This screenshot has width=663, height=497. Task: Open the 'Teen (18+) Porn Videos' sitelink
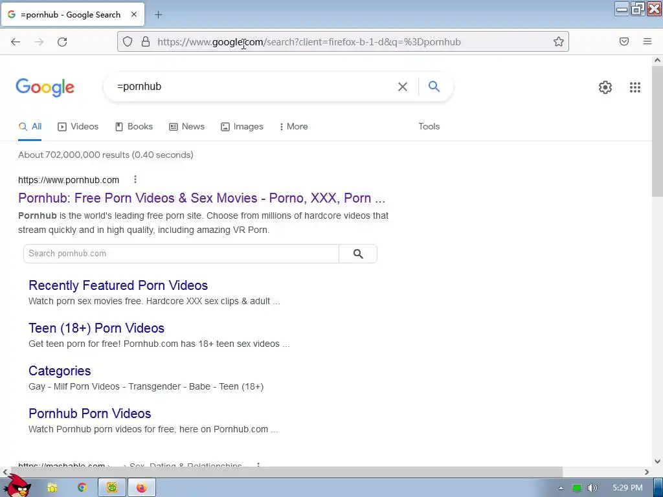96,328
